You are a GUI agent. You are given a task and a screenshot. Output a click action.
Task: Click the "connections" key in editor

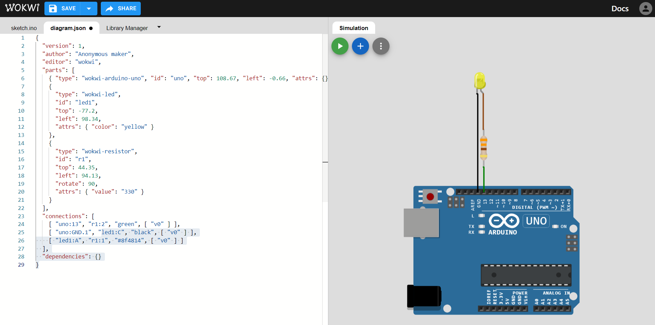(x=64, y=216)
